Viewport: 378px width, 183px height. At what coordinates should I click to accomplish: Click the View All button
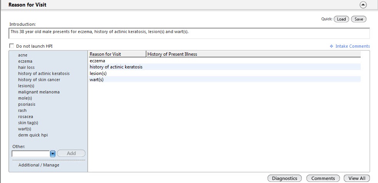pos(357,178)
